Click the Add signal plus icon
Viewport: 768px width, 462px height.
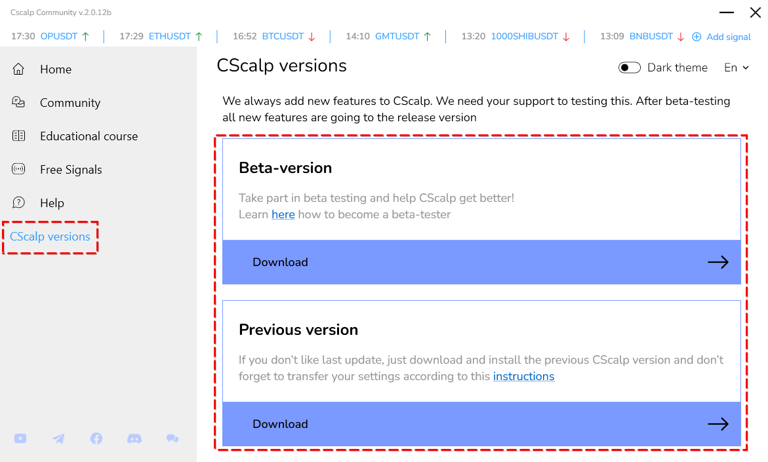point(696,37)
